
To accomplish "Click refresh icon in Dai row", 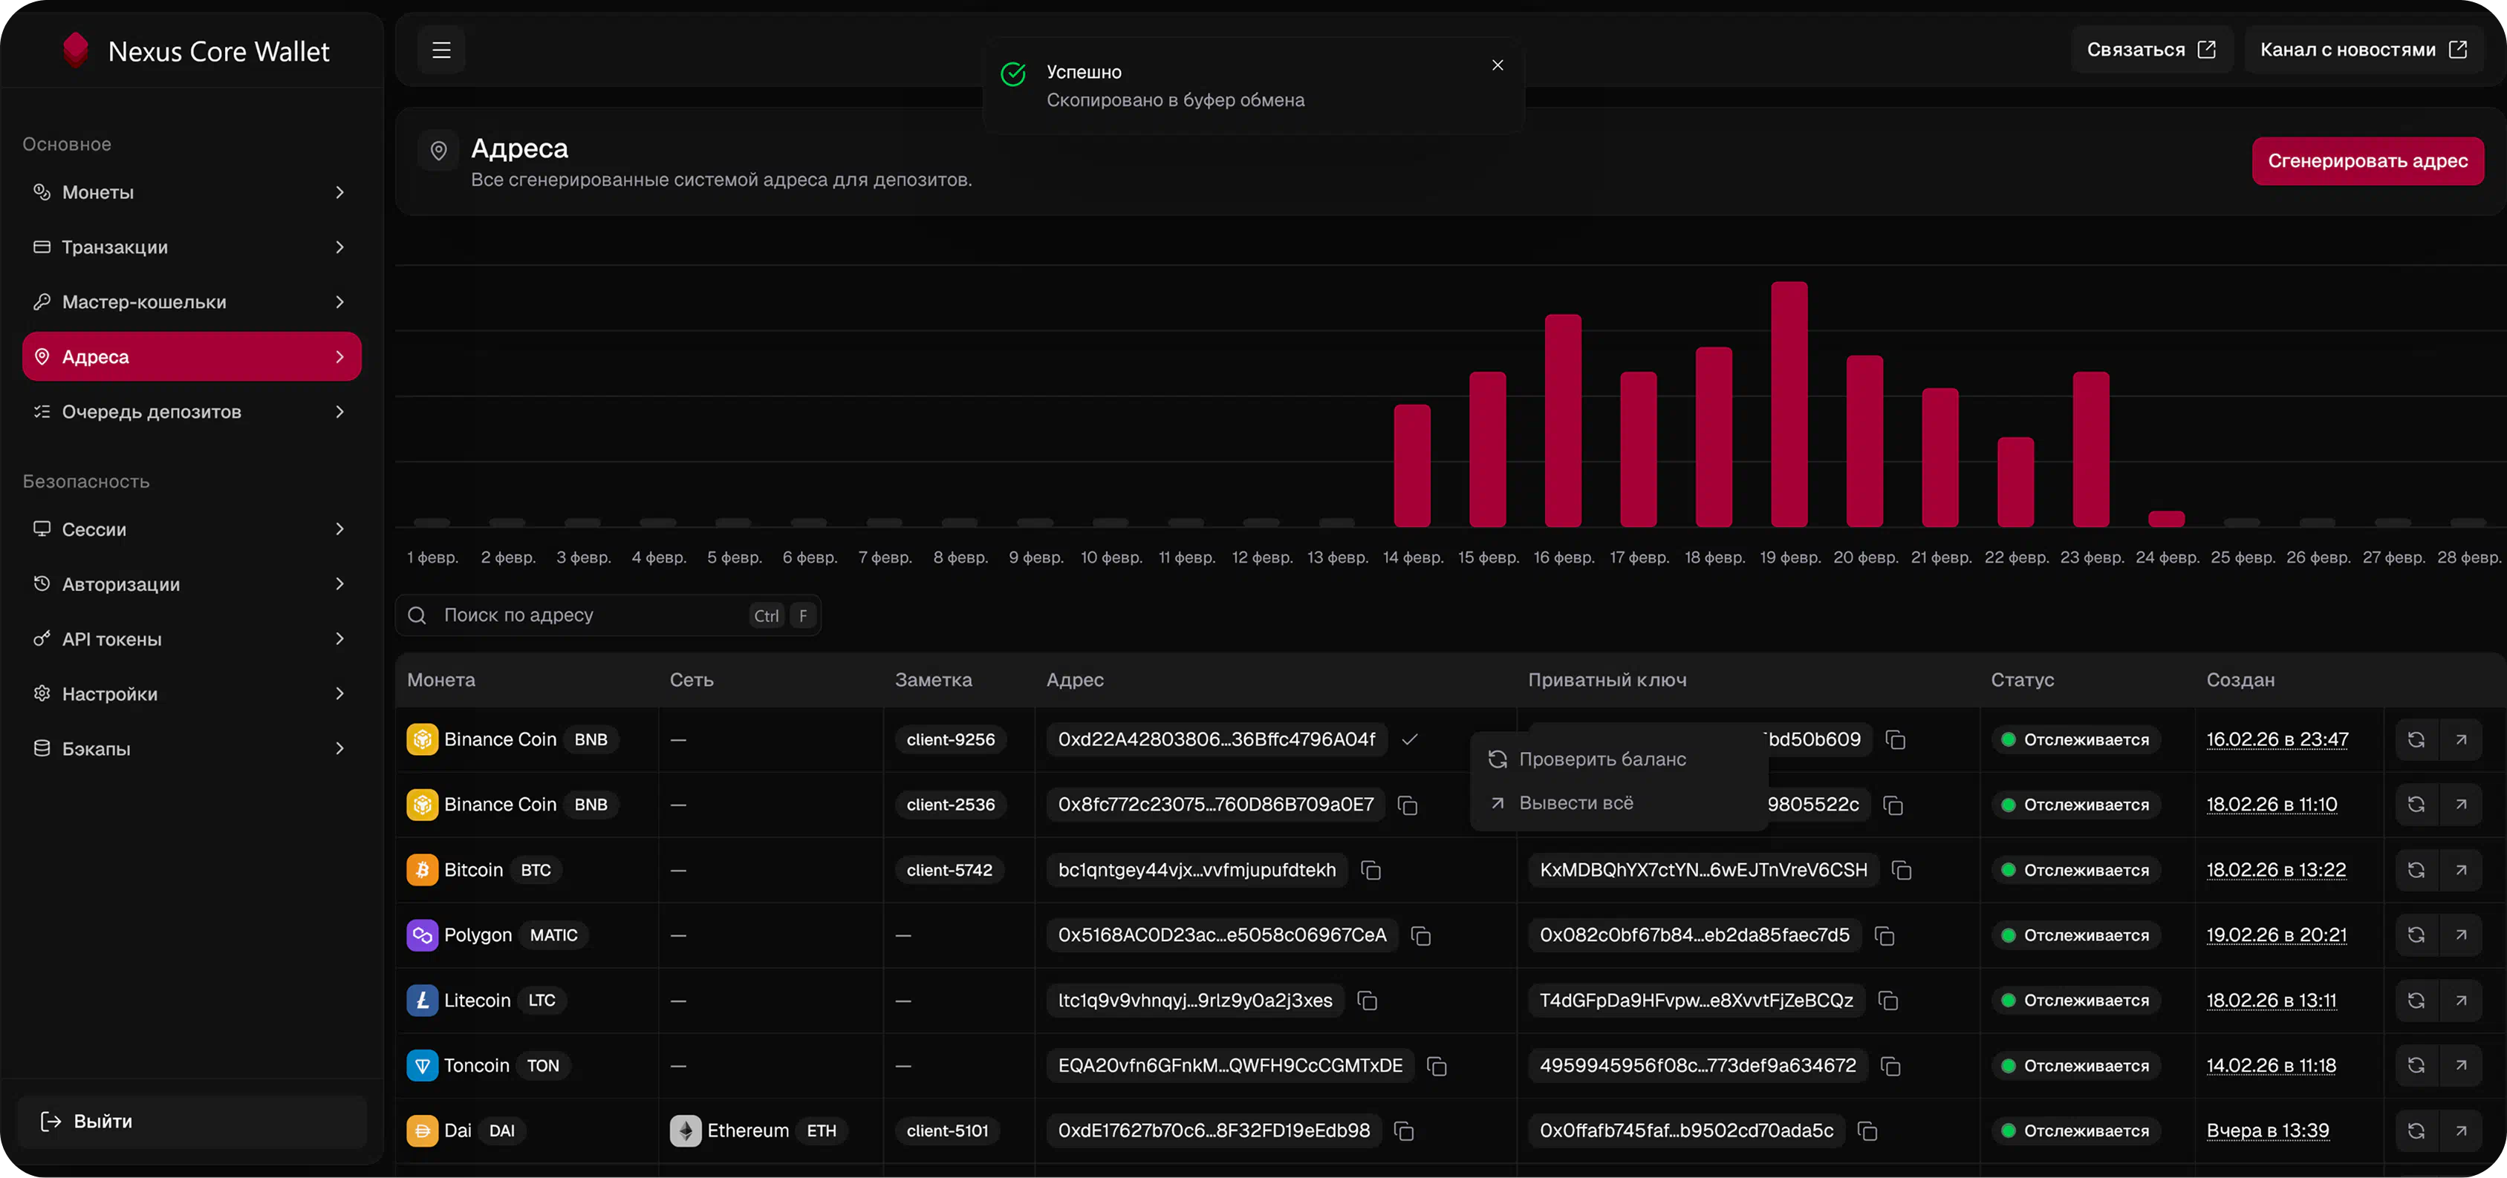I will tap(2416, 1130).
